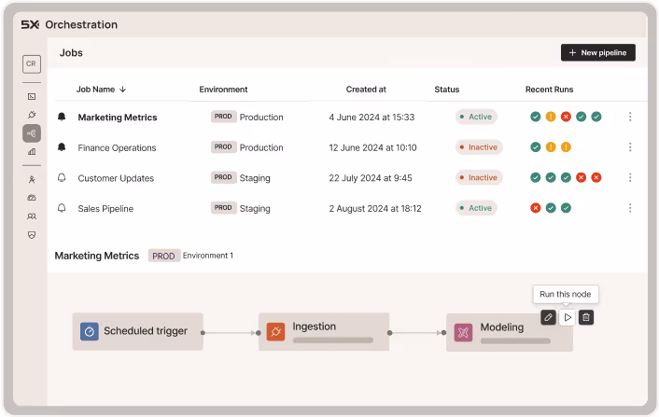Open the users team sidebar icon
This screenshot has height=417, width=659.
click(x=32, y=216)
